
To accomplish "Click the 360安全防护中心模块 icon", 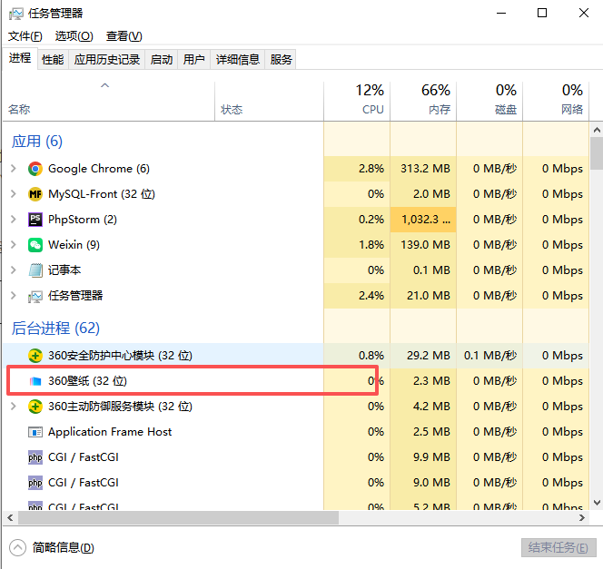I will 35,356.
